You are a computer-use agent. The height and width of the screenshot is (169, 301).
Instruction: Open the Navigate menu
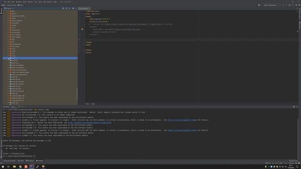click(x=19, y=2)
